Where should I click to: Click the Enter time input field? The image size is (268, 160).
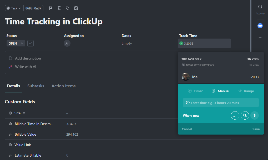coord(221,103)
